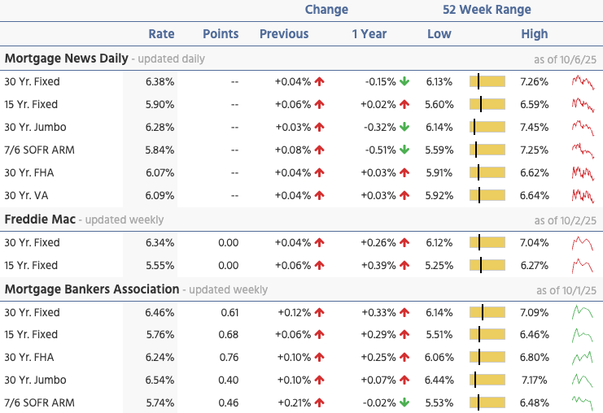Open the Freddie Mac section heading
The height and width of the screenshot is (413, 603).
click(42, 220)
